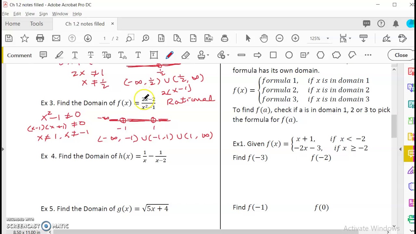Add a bookmark with the star icon
This screenshot has width=416, height=234.
pos(24,38)
